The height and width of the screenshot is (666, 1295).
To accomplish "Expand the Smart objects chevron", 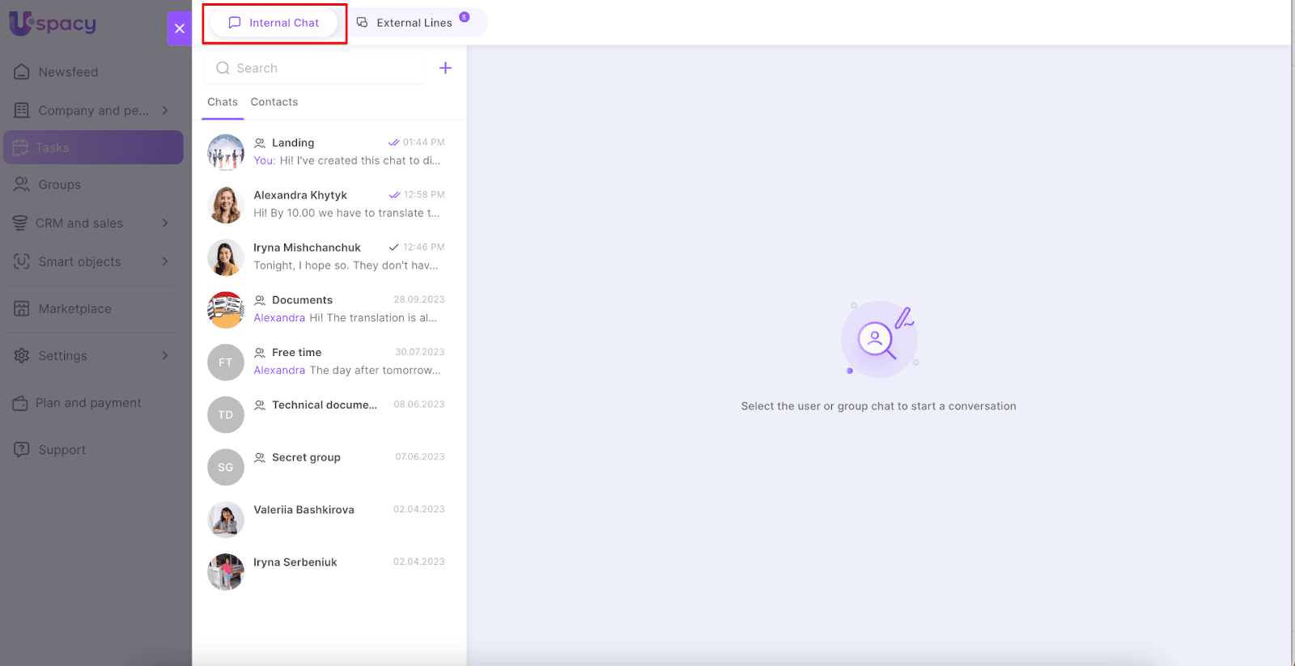I will click(x=165, y=261).
